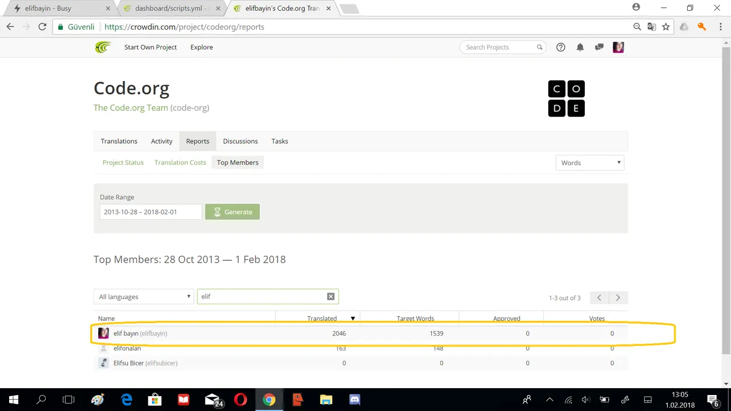Image resolution: width=731 pixels, height=411 pixels.
Task: Open the Translation Costs link
Action: [x=180, y=163]
